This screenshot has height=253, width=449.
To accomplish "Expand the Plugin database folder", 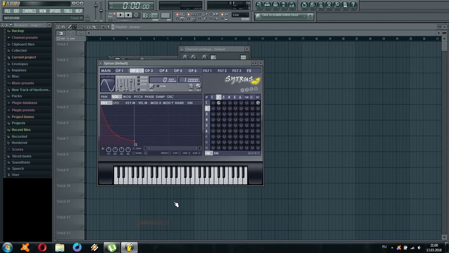I will click(24, 103).
